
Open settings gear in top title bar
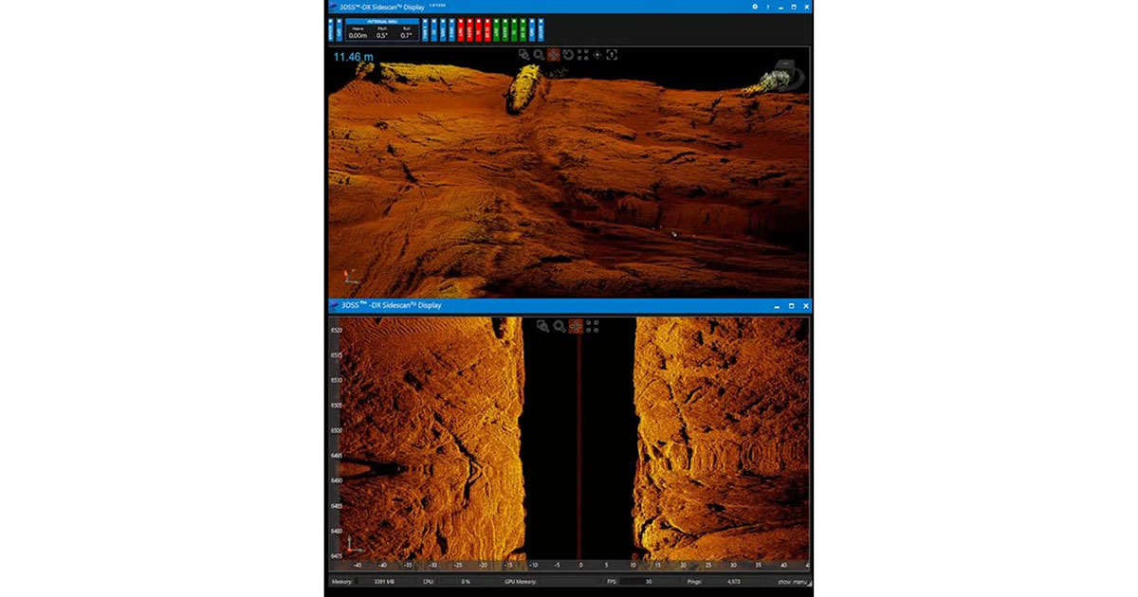click(x=755, y=7)
